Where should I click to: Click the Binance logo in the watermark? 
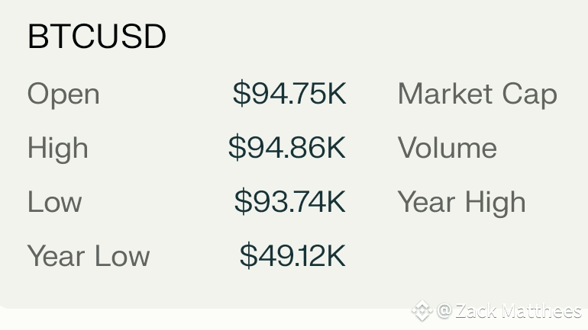pyautogui.click(x=422, y=311)
